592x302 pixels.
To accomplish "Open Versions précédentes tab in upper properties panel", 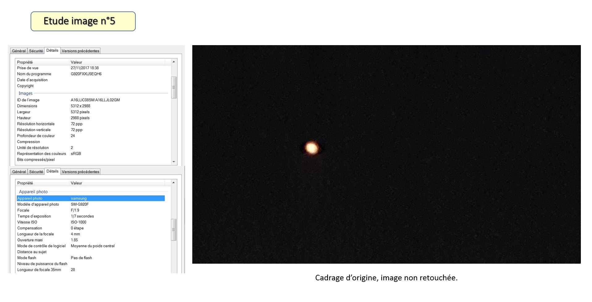I will pyautogui.click(x=80, y=51).
